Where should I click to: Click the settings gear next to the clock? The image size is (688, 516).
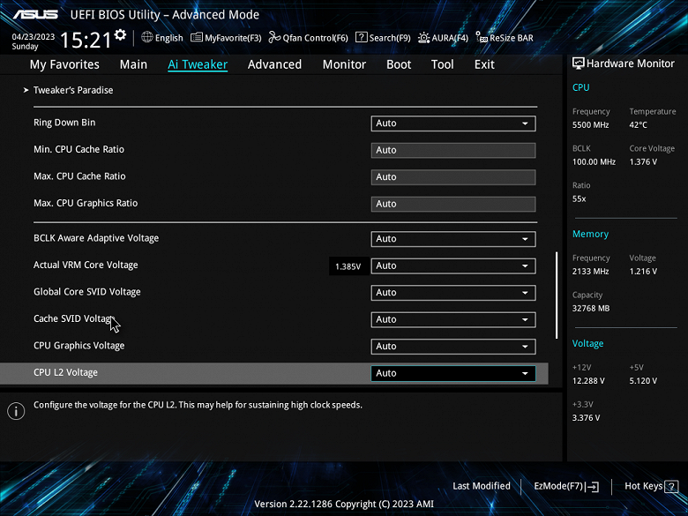120,34
